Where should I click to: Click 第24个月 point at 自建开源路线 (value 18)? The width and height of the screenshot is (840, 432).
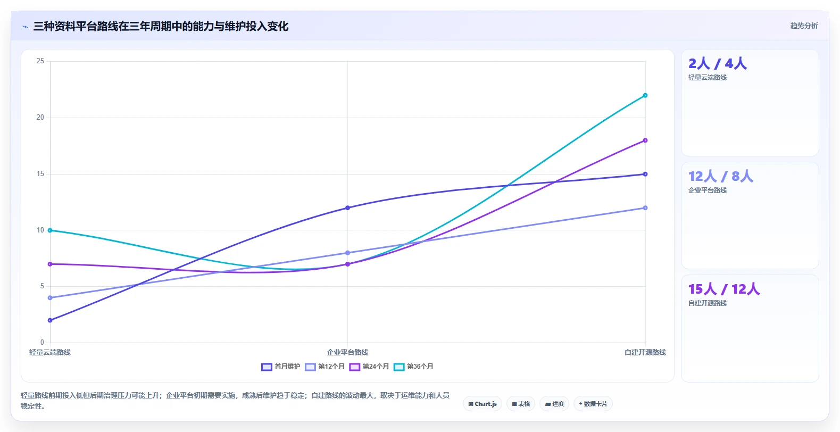point(645,140)
